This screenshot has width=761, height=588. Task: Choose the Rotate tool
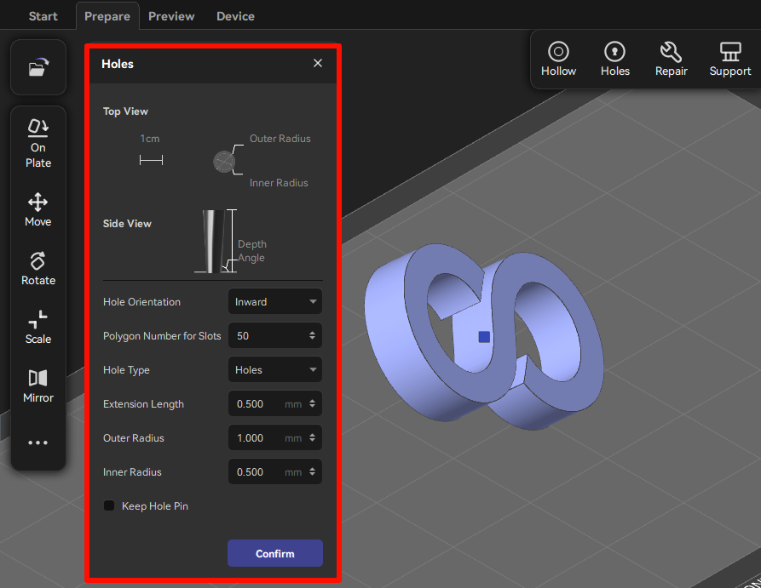pos(37,269)
